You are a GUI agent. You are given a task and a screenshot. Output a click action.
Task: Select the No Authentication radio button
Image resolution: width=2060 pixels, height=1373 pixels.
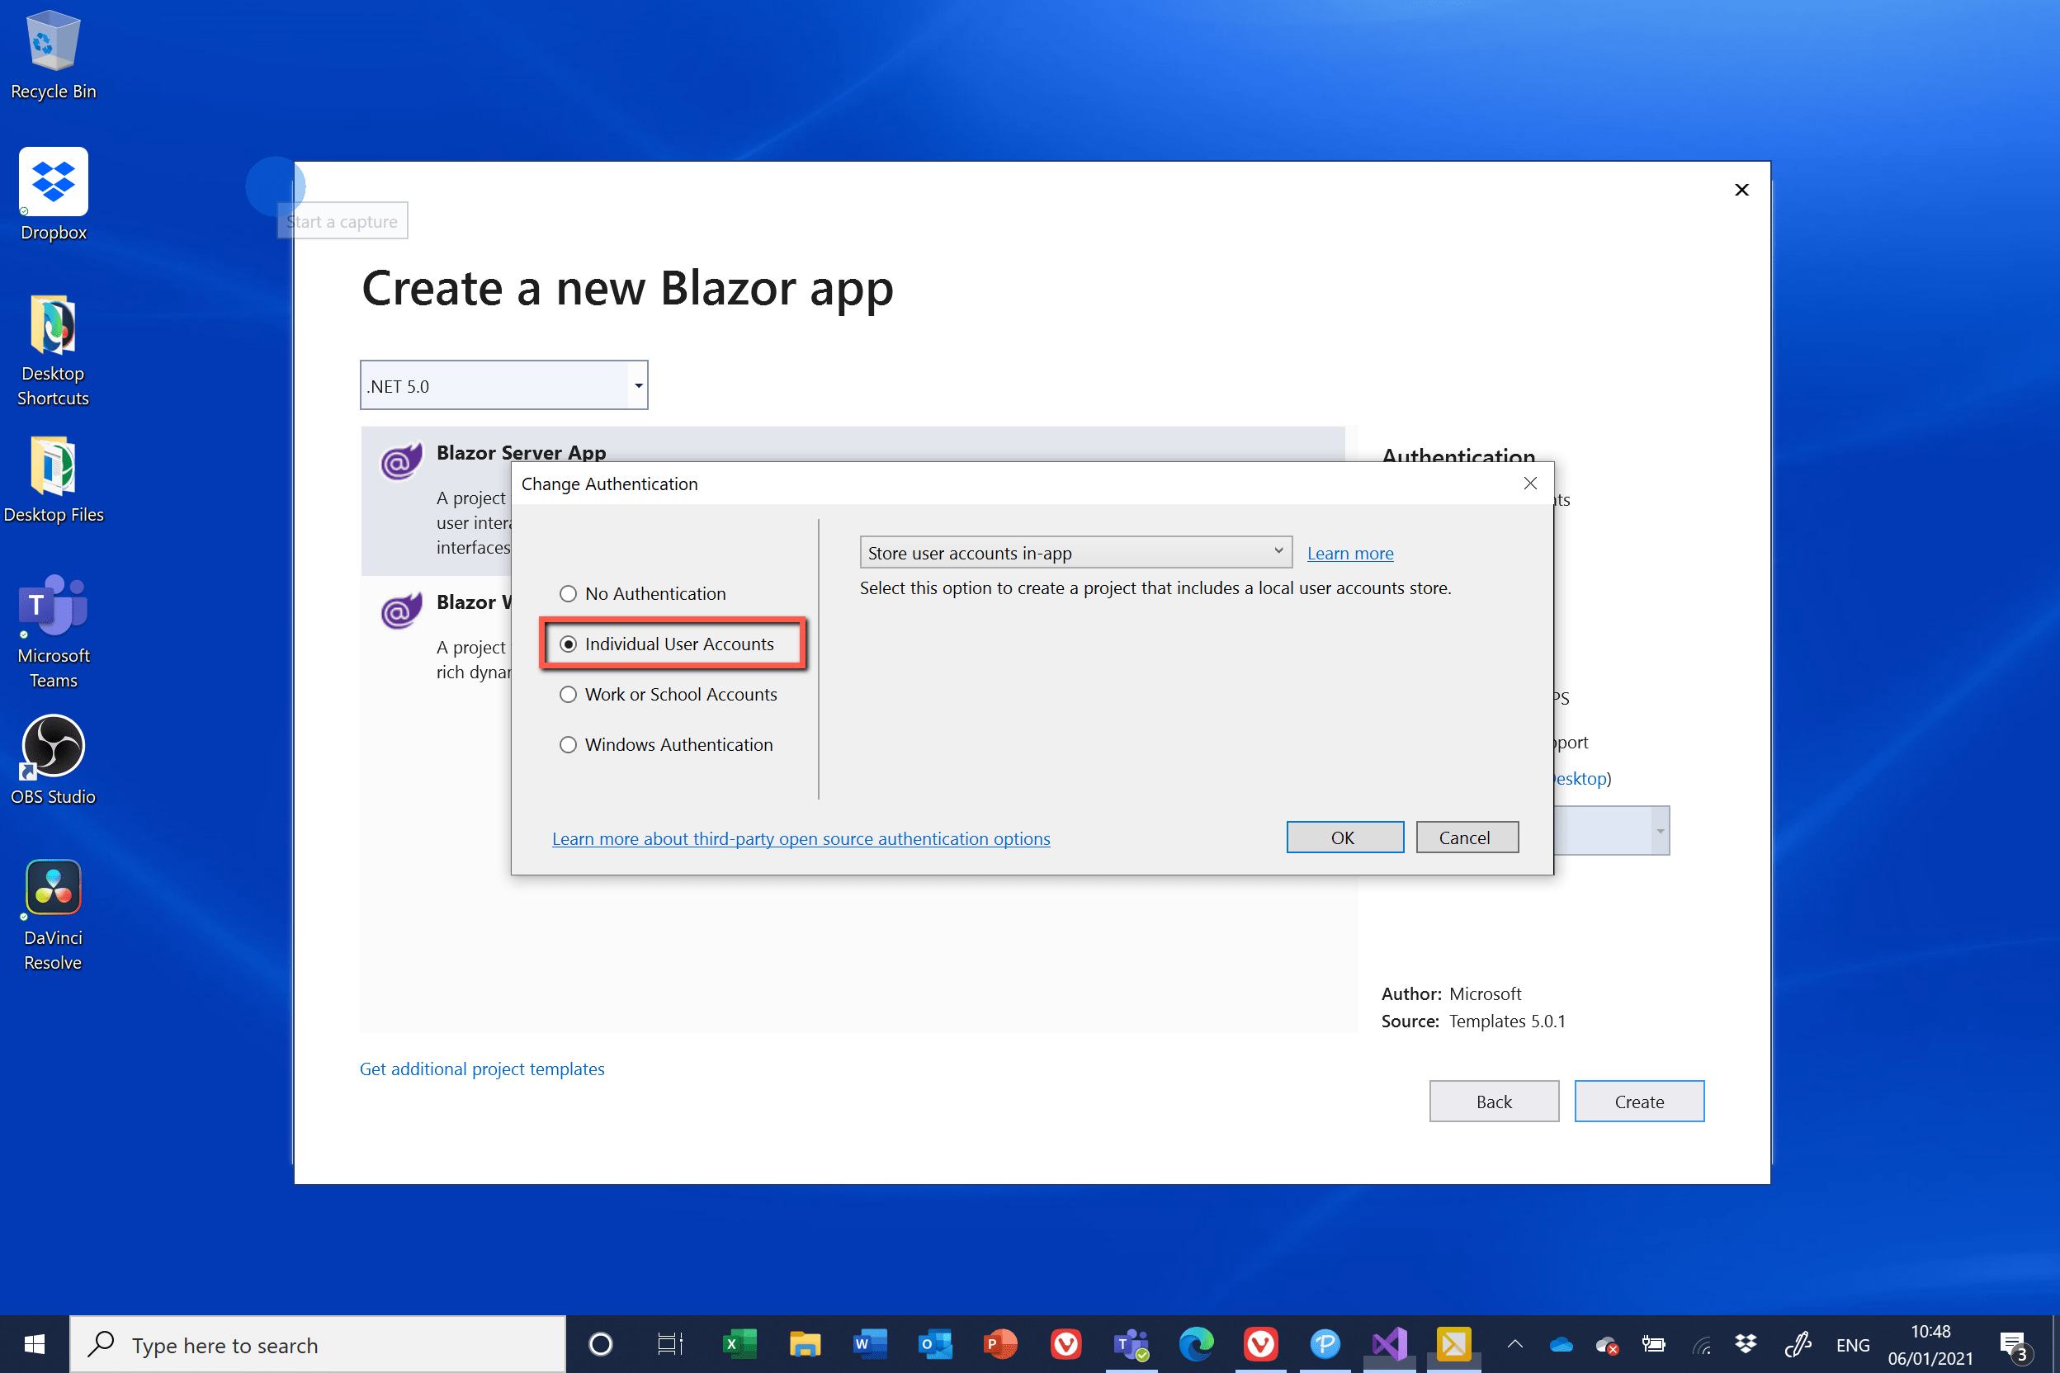point(569,594)
